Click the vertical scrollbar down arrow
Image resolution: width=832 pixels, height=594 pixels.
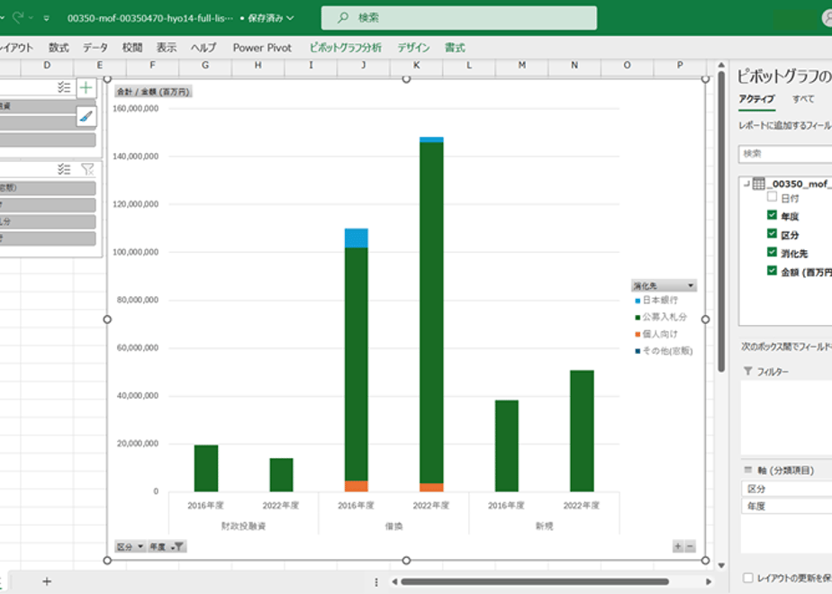click(721, 565)
